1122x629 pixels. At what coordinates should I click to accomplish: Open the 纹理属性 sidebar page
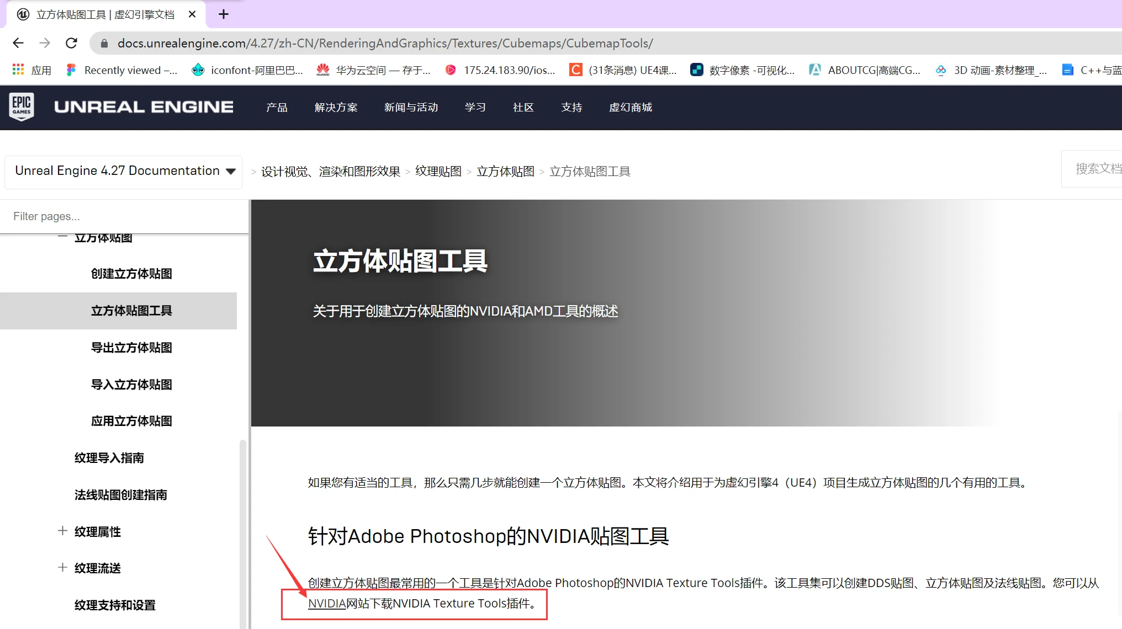[97, 532]
